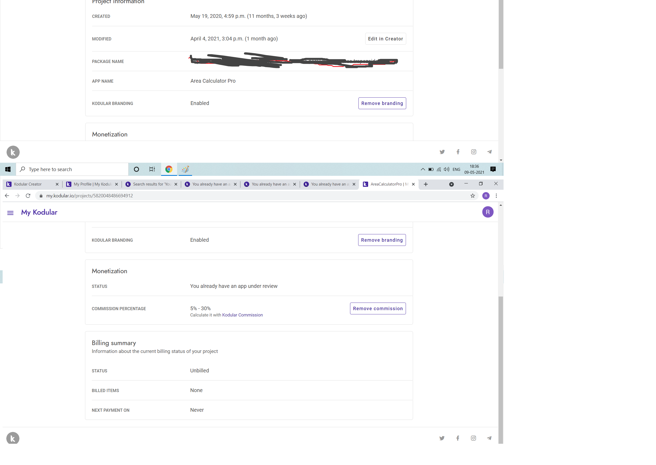The height and width of the screenshot is (465, 656).
Task: Click the 'Unbilled' billing status value
Action: (200, 371)
